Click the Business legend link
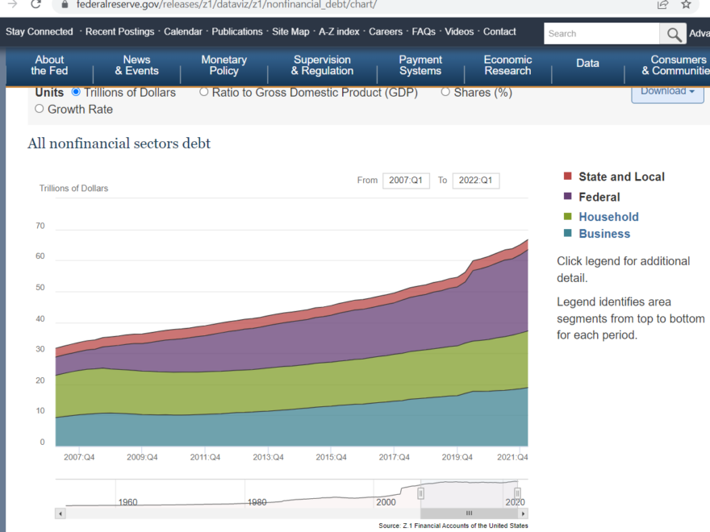Image resolution: width=710 pixels, height=532 pixels. pos(604,234)
